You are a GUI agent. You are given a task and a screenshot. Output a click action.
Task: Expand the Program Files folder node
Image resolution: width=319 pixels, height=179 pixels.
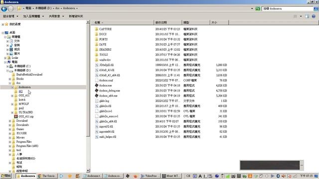10,142
